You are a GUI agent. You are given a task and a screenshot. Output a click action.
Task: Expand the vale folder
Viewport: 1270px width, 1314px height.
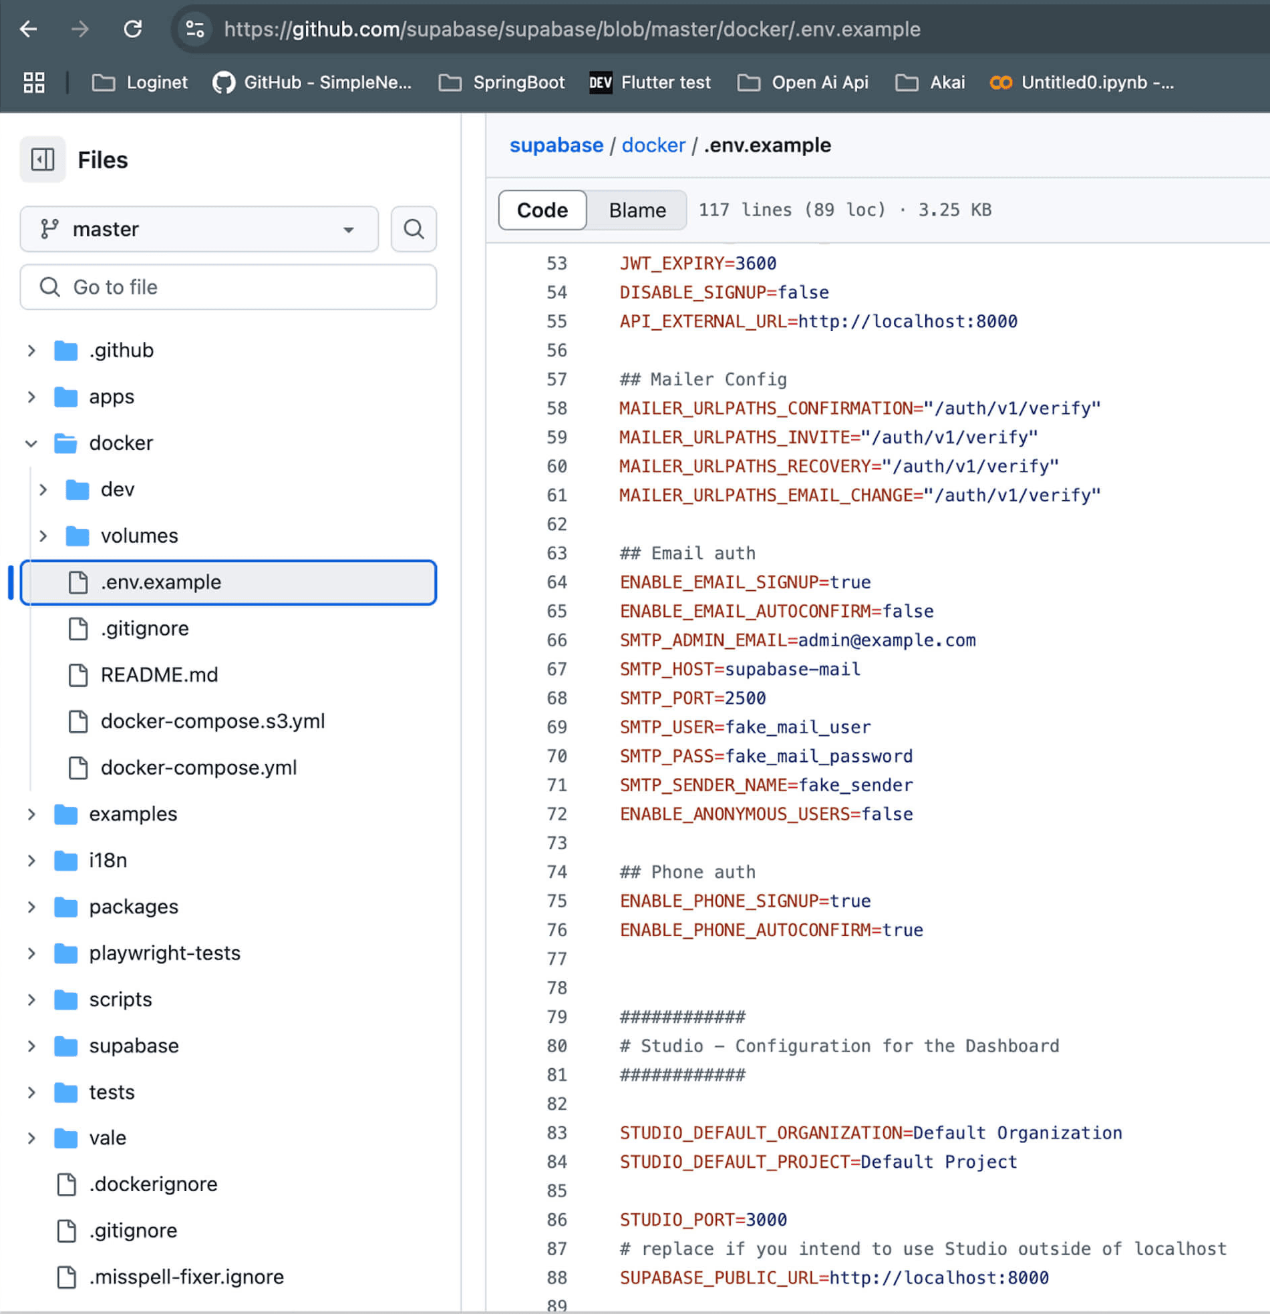click(31, 1138)
